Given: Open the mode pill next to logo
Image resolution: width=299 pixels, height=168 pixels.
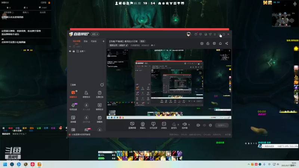Looking at the screenshot, I should point(95,34).
